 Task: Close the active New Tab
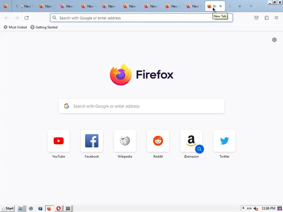220,6
